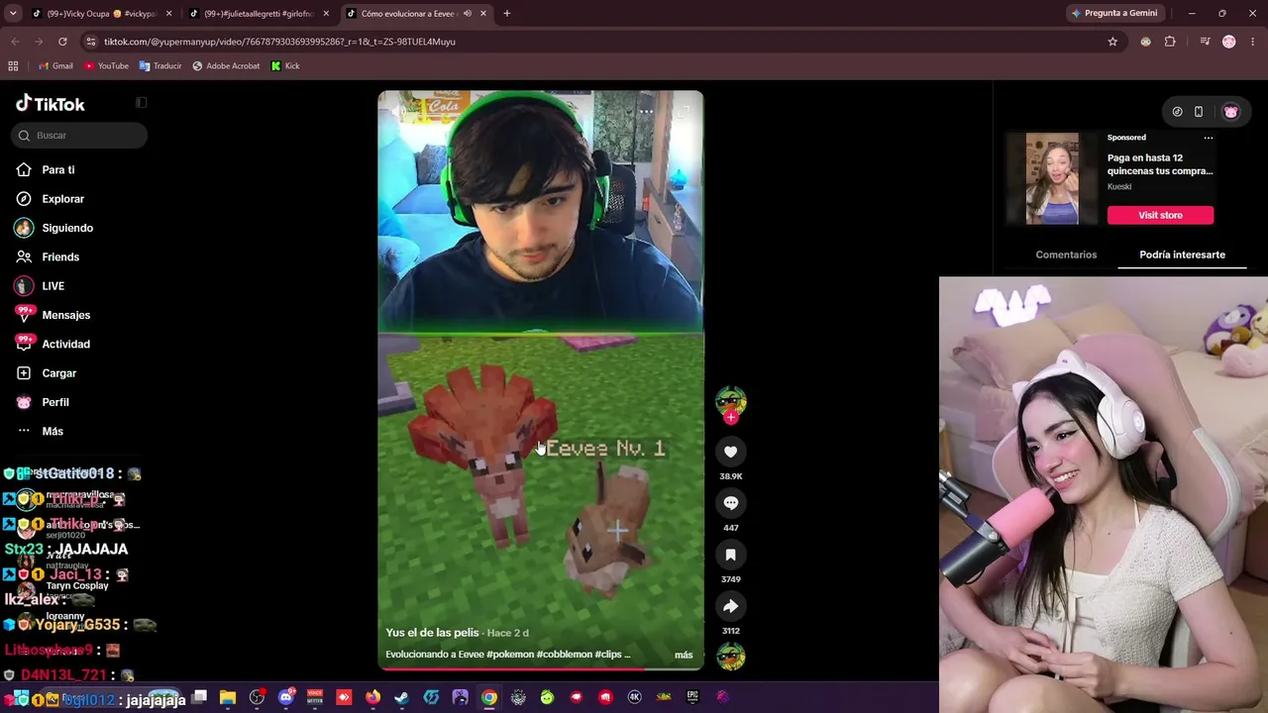Like the video with the heart icon
Image resolution: width=1268 pixels, height=713 pixels.
[x=731, y=452]
